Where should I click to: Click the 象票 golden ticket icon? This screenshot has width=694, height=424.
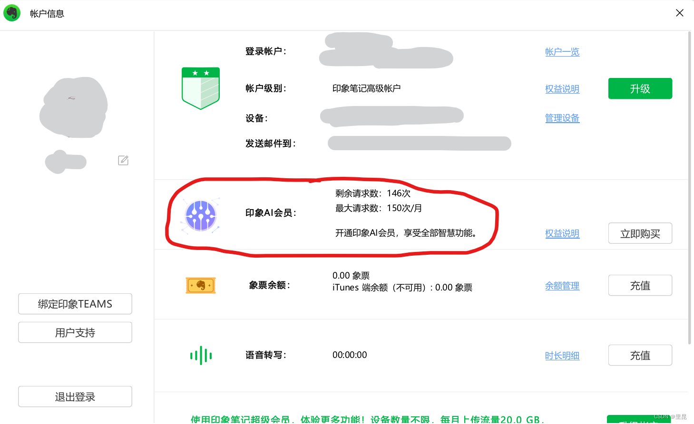pos(201,285)
